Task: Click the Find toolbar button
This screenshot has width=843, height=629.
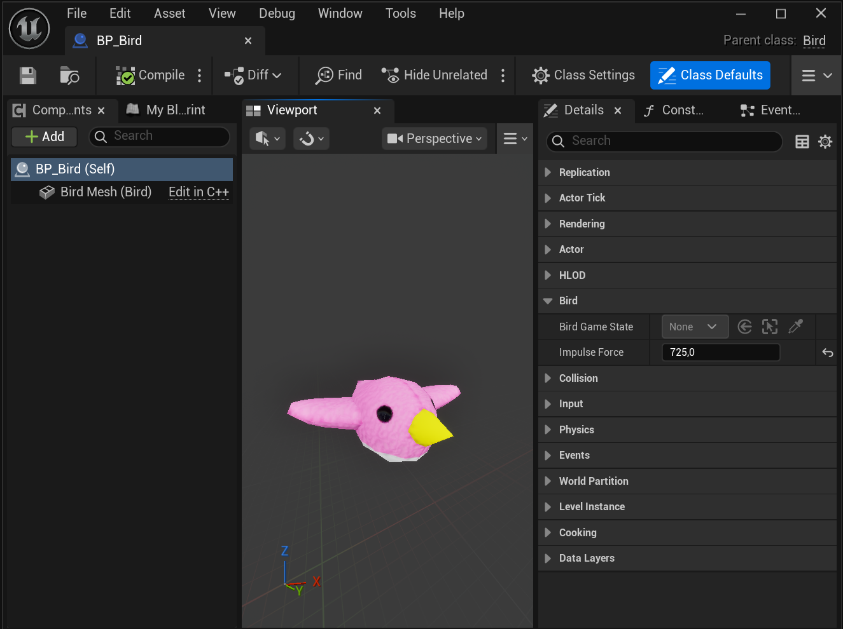Action: click(x=338, y=75)
